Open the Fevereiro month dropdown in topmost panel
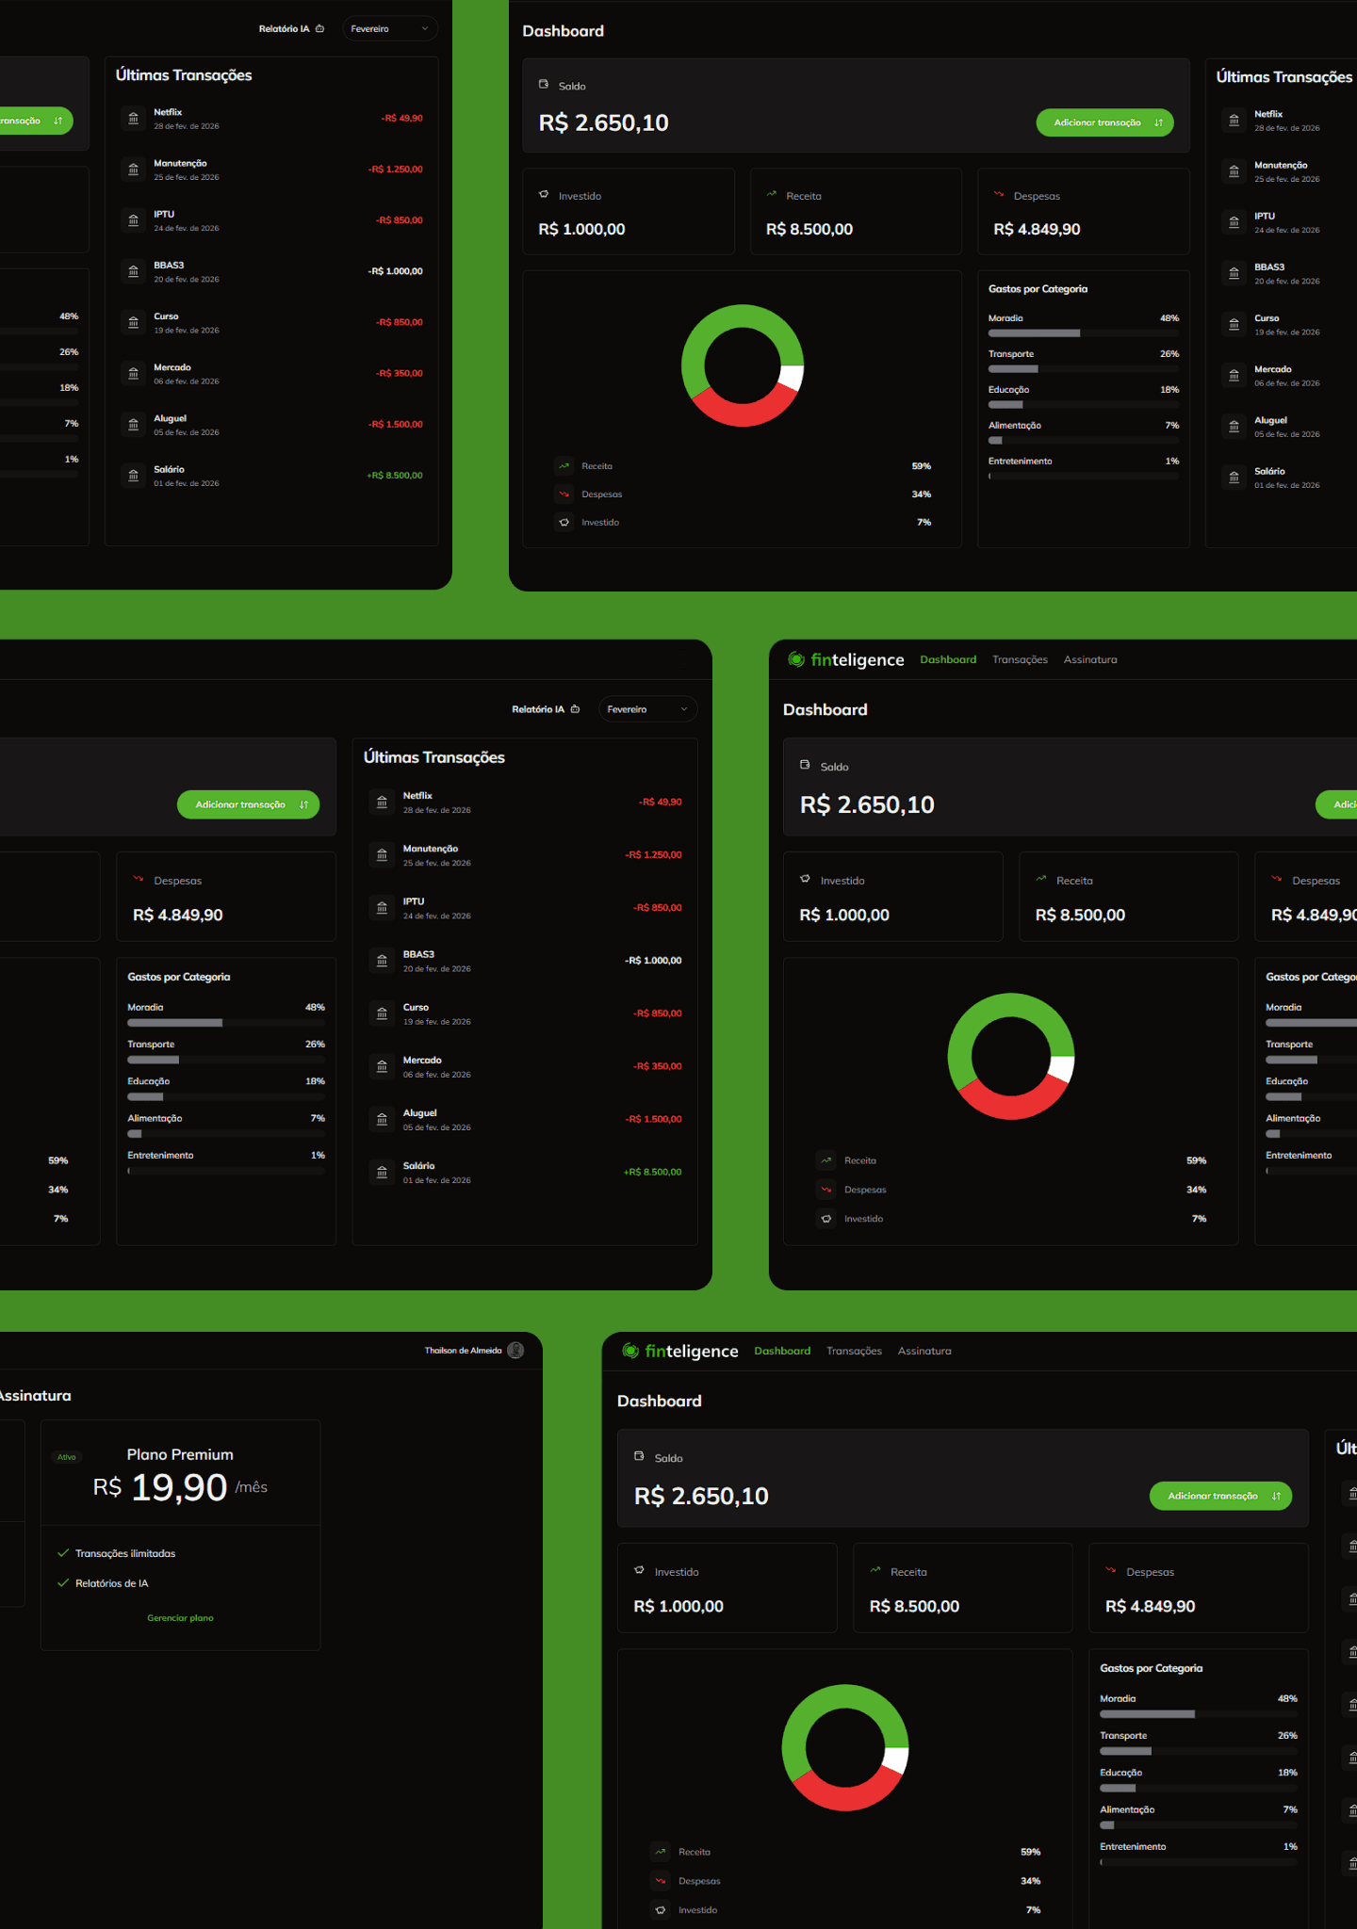Screen dimensions: 1357x1929 click(389, 29)
